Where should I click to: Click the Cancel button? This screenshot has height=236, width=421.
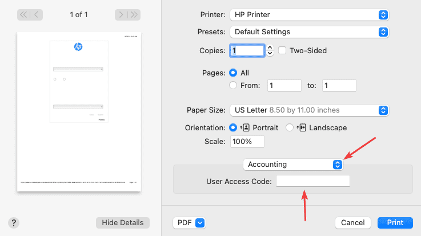coord(352,223)
